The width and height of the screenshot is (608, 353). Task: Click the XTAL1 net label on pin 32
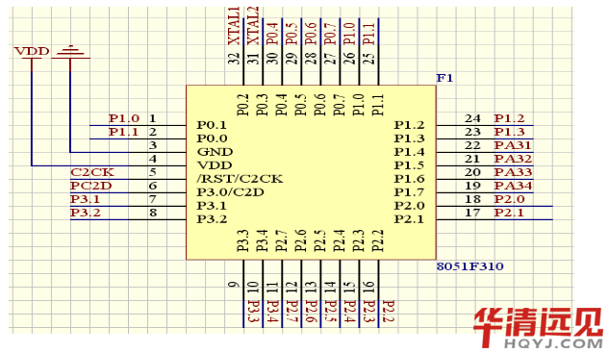coord(234,26)
